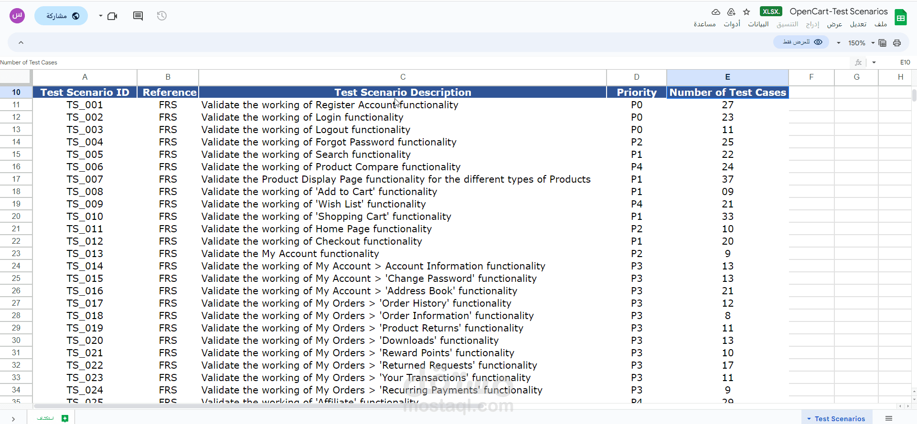917x424 pixels.
Task: Select the 'Address Book' functionality description cell
Action: [403, 290]
